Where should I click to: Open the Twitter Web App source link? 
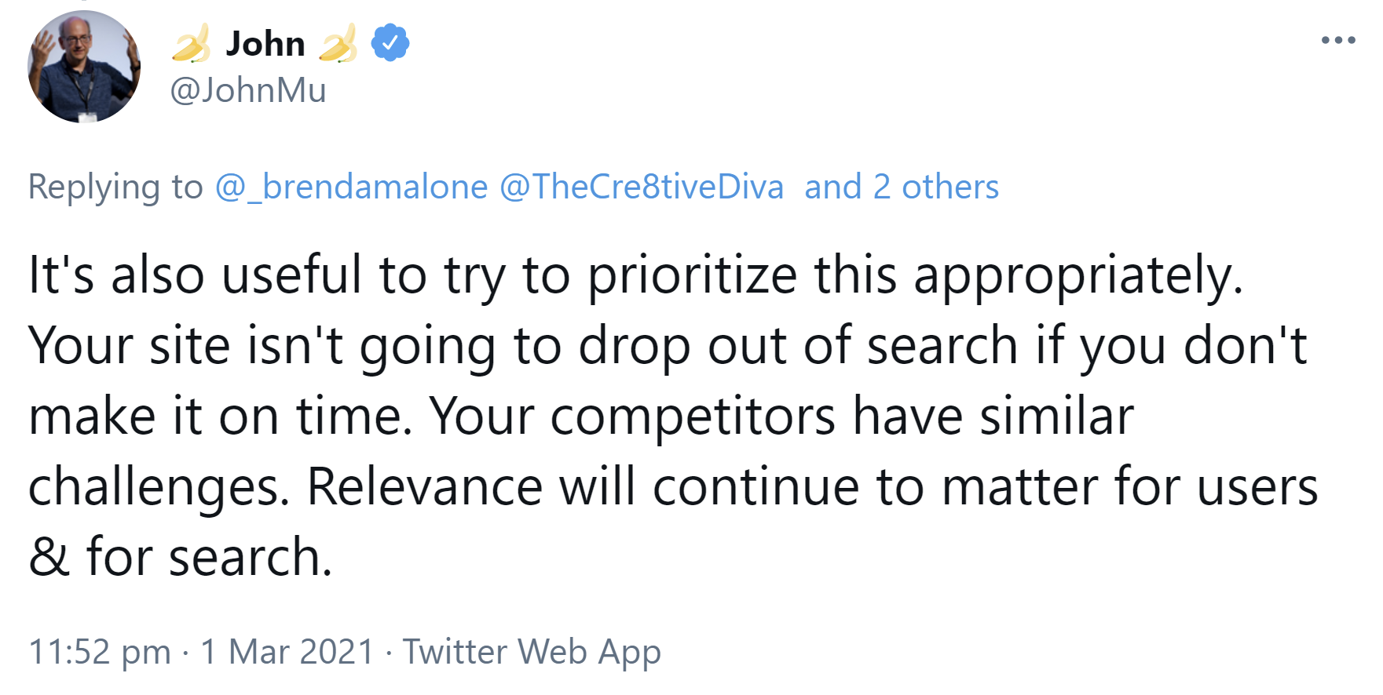coord(532,652)
